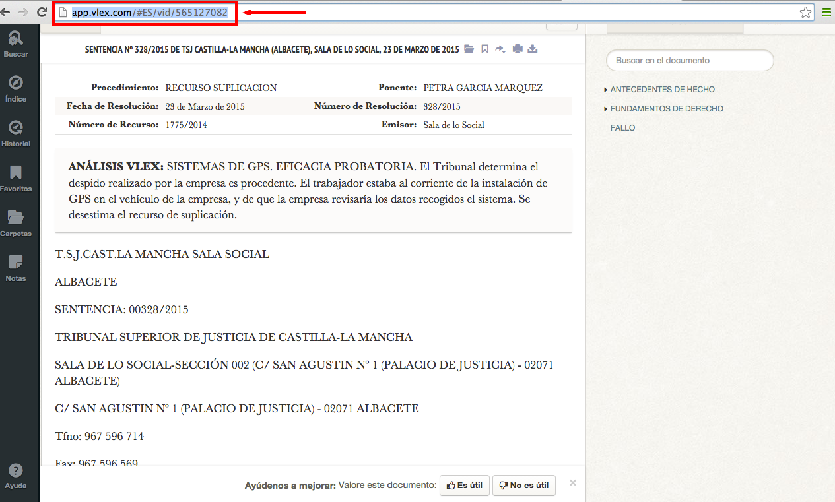Click the 'Buscar en el documento' field

click(689, 61)
